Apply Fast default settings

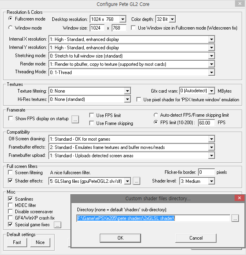point(17,242)
